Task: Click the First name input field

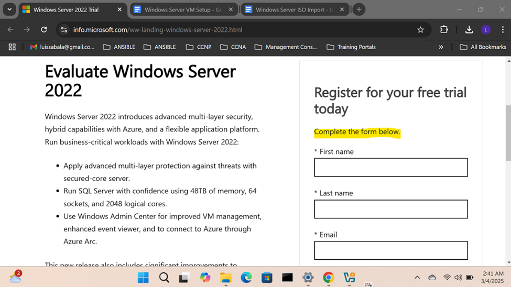Action: click(x=391, y=168)
